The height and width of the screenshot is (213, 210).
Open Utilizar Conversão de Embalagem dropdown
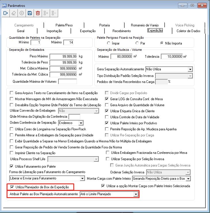pos(96,111)
